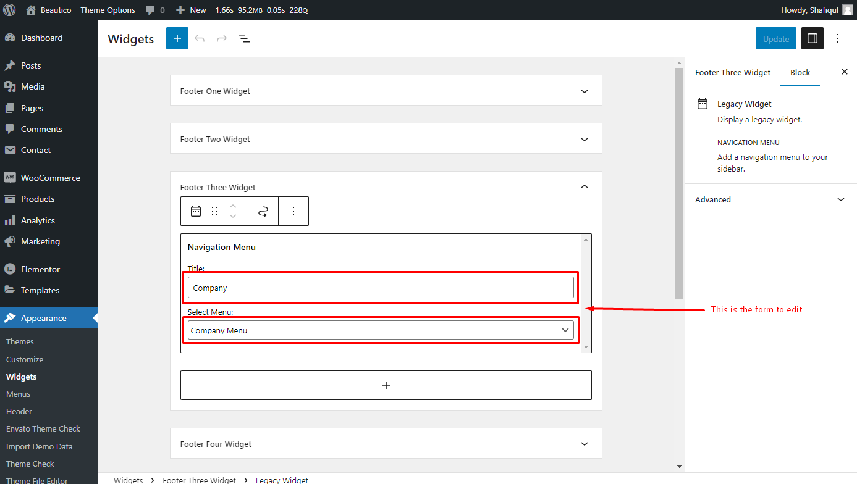This screenshot has height=484, width=857.
Task: Open Analytics in the sidebar
Action: [49, 220]
